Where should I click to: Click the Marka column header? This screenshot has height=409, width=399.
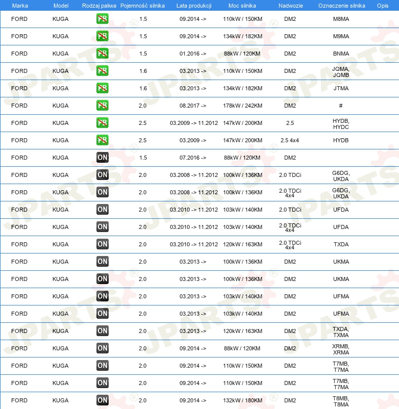20,6
